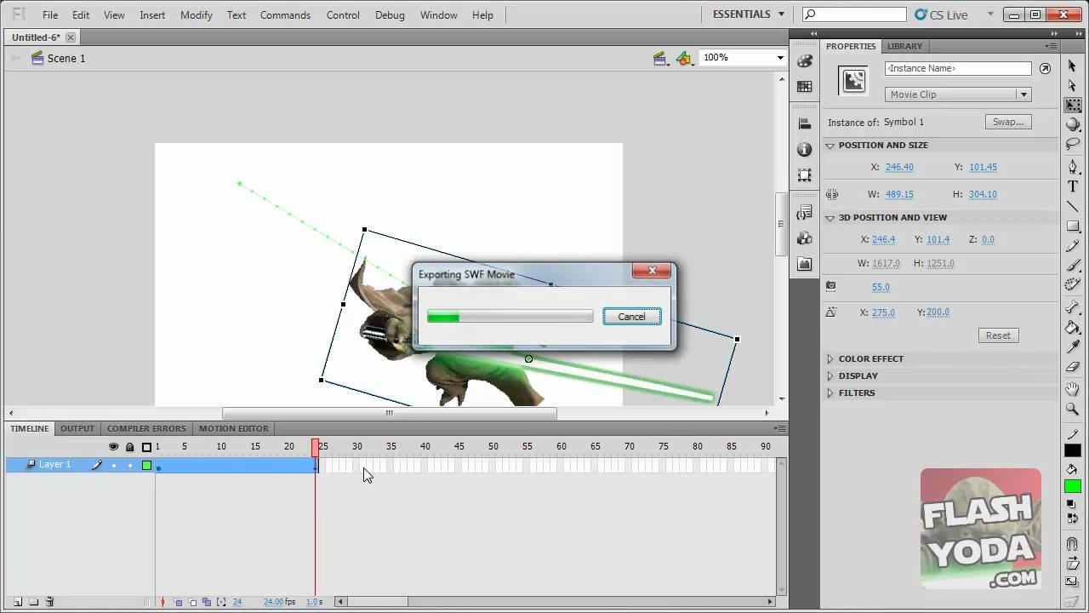Screen dimensions: 1089x613
Task: Toggle Edit Multiple Frames in timeline
Action: (x=207, y=602)
